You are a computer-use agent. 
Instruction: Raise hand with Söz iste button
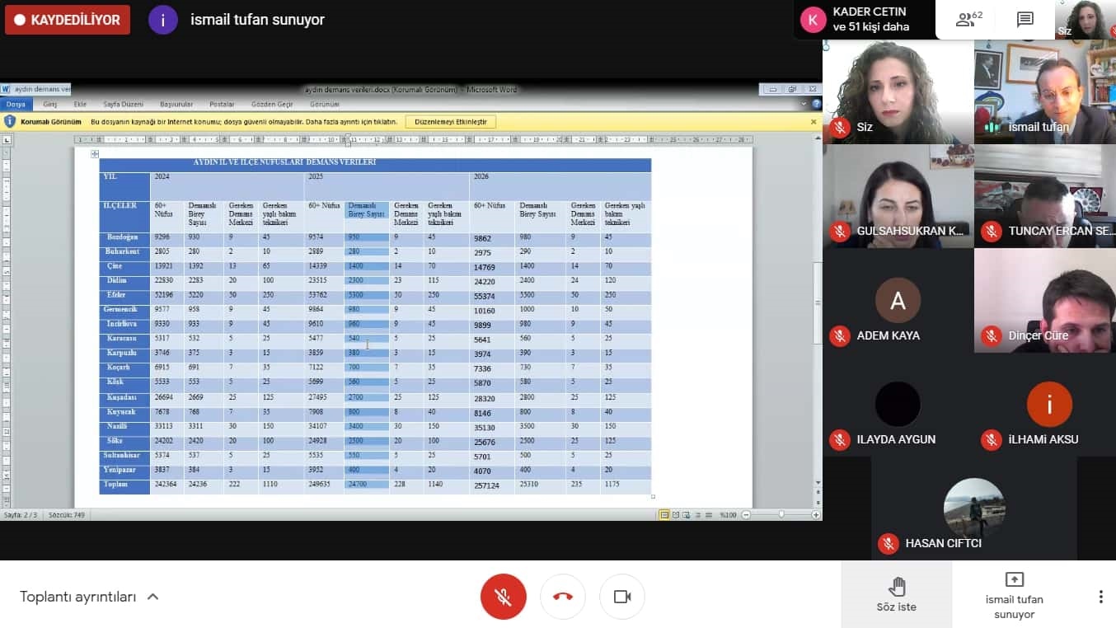tap(896, 594)
